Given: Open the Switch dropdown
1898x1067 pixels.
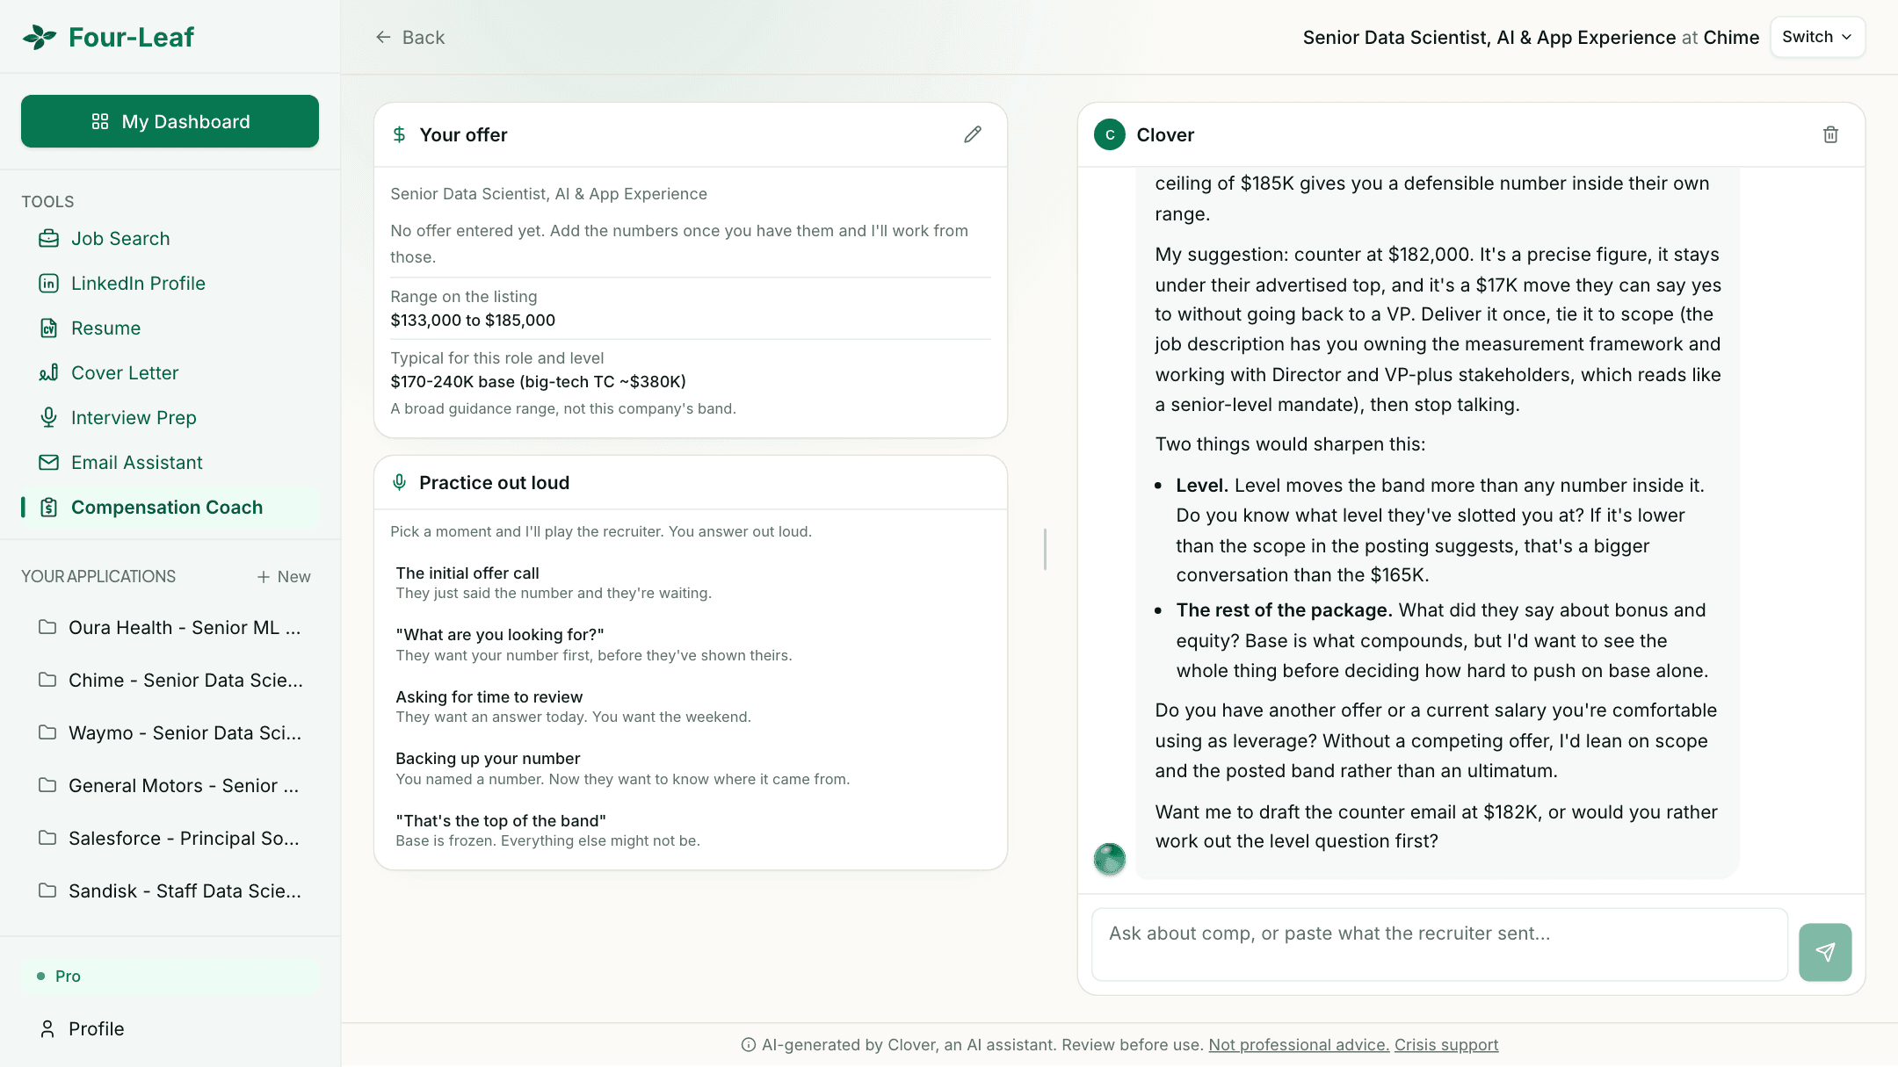Looking at the screenshot, I should pos(1817,37).
